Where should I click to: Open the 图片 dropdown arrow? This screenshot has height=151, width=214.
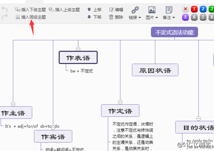(x=157, y=18)
